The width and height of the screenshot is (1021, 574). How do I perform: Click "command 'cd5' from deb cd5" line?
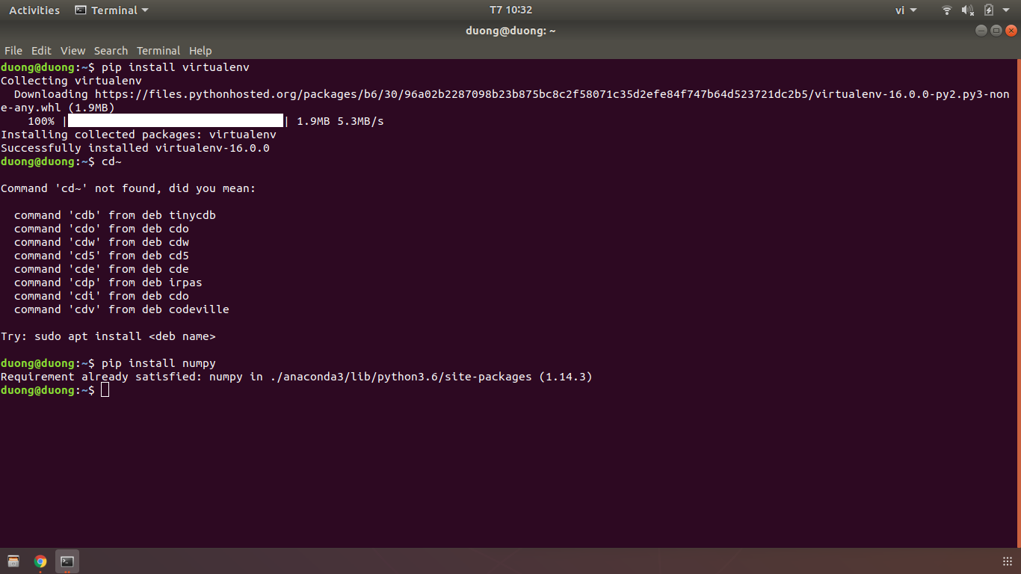click(x=102, y=256)
